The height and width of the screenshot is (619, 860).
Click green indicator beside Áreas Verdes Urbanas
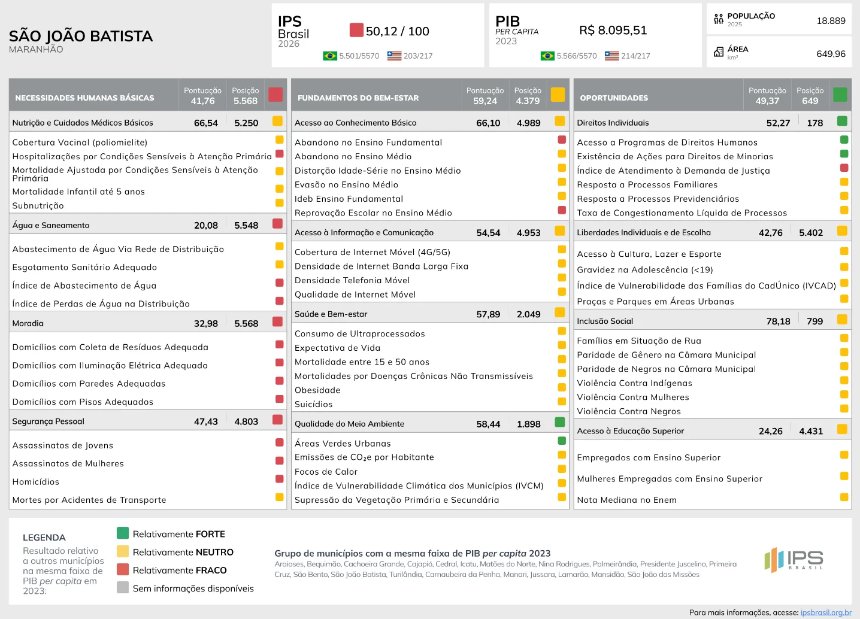(x=562, y=441)
